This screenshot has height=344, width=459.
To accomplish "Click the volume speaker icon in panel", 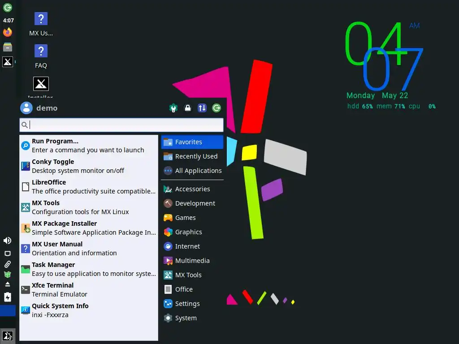I will [x=8, y=241].
